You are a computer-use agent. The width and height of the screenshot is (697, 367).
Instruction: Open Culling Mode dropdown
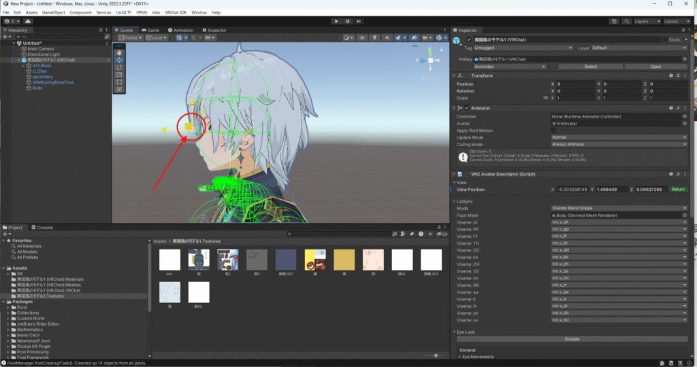coord(619,144)
